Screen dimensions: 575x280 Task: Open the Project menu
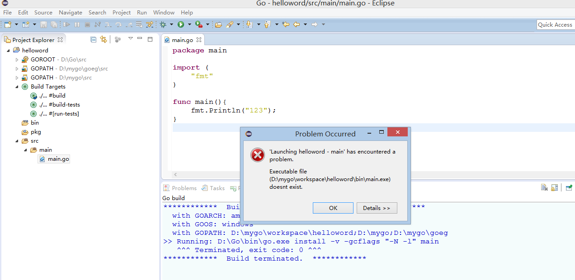pyautogui.click(x=122, y=13)
